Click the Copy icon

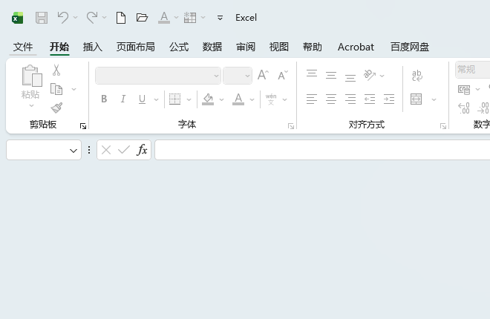tap(56, 89)
